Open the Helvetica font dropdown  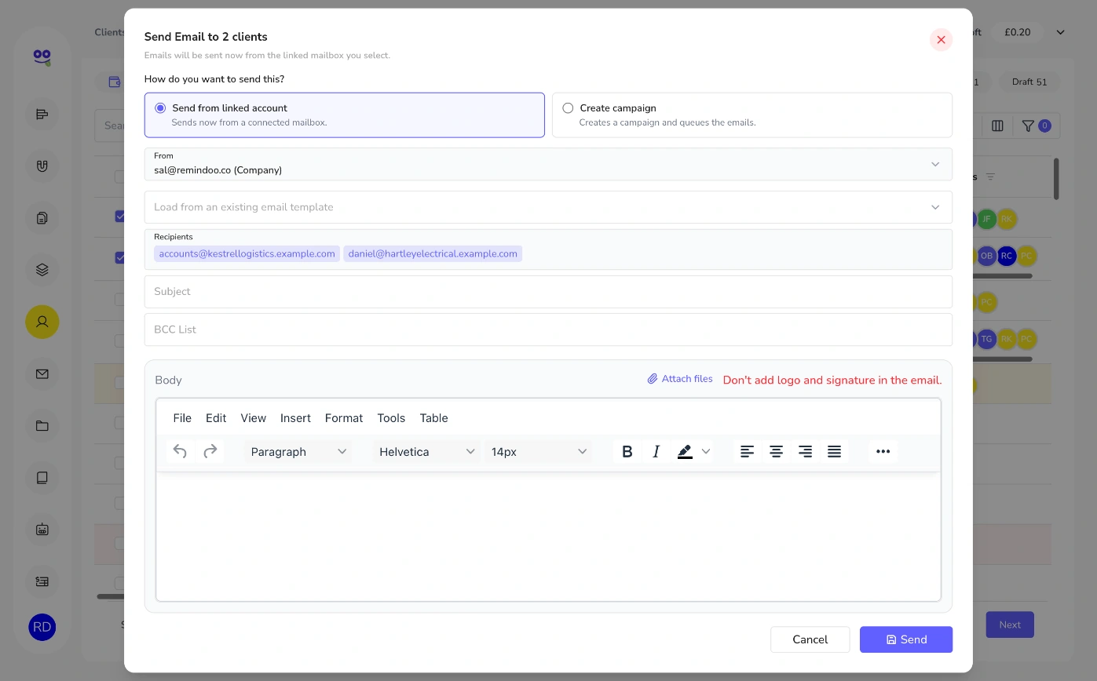pos(427,451)
